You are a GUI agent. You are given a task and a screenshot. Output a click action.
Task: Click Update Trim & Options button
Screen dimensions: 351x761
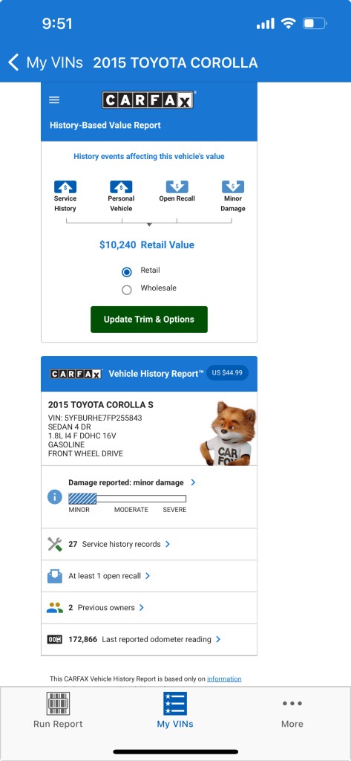[149, 320]
